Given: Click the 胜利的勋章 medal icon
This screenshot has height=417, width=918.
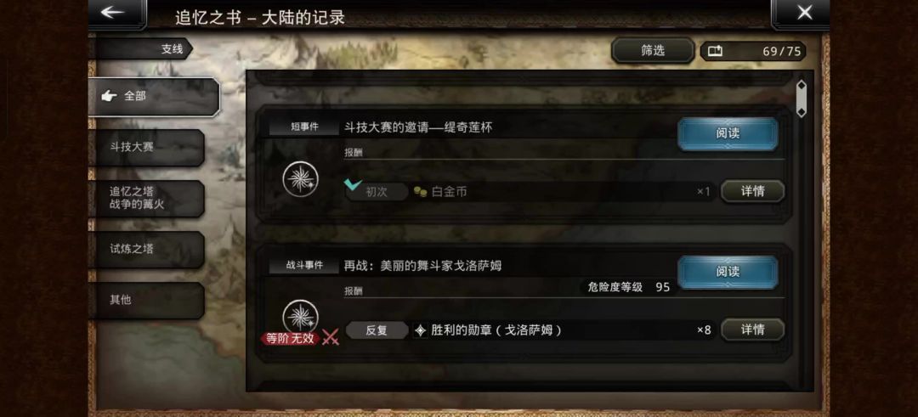Looking at the screenshot, I should tap(421, 330).
